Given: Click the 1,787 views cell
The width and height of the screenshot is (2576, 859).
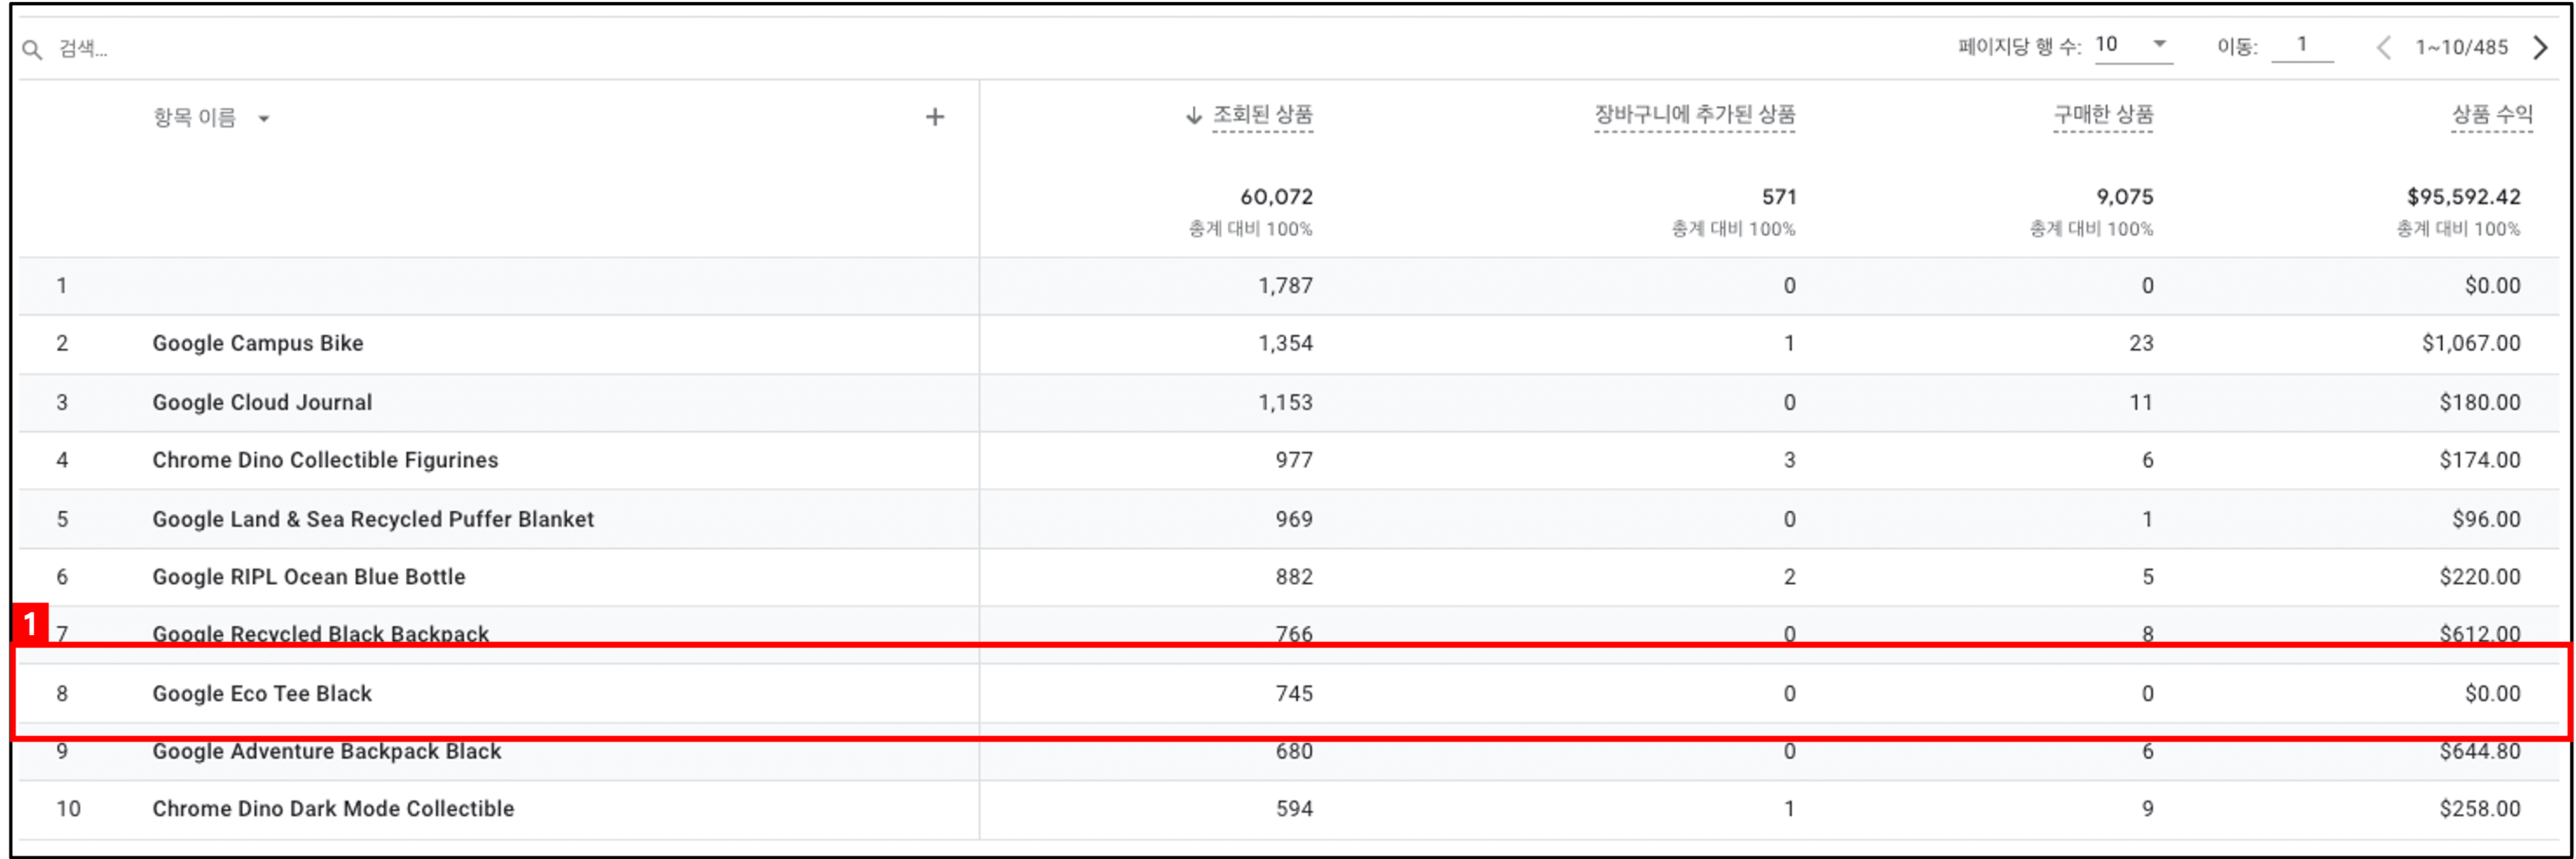Looking at the screenshot, I should [1285, 286].
